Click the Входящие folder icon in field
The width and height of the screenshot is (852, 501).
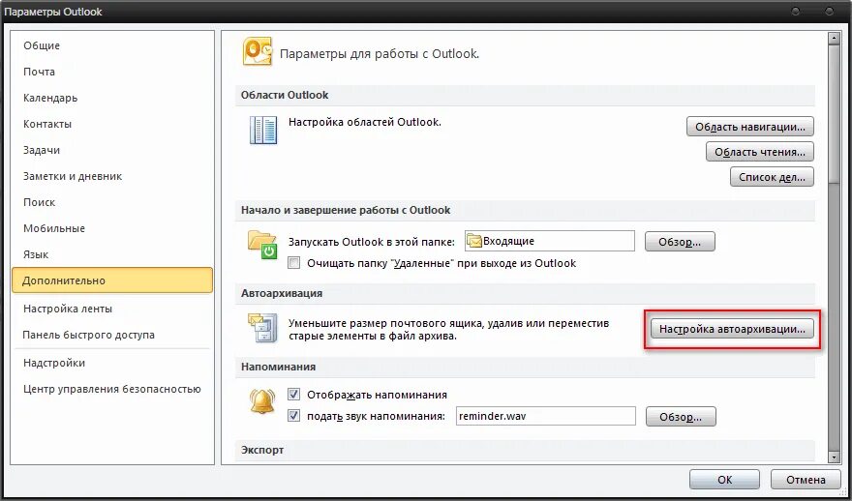[474, 241]
